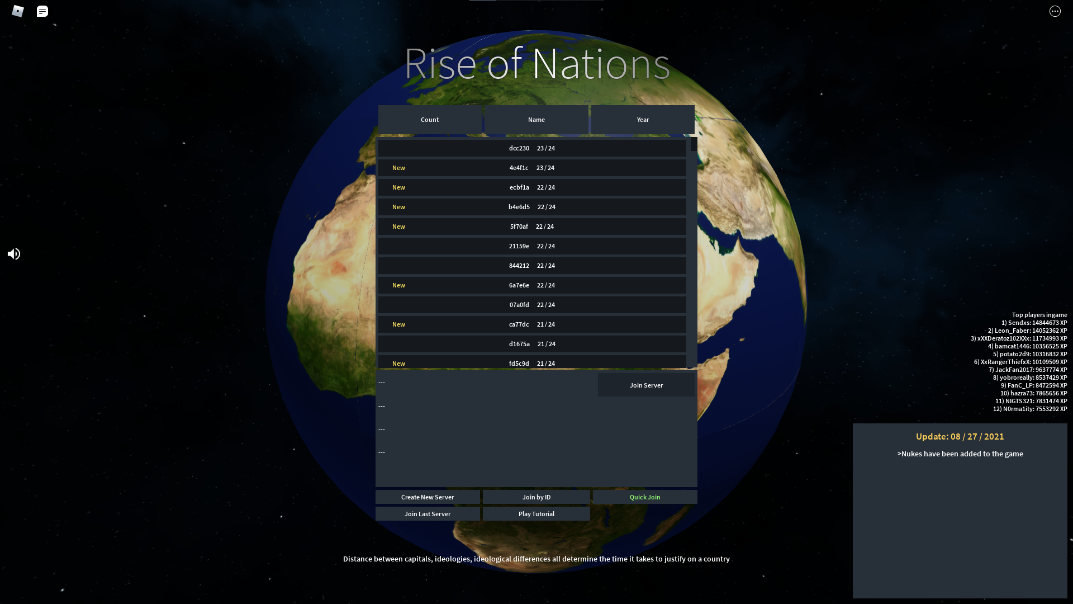
Task: Click the New tag on 4e4f1c server
Action: (x=398, y=167)
